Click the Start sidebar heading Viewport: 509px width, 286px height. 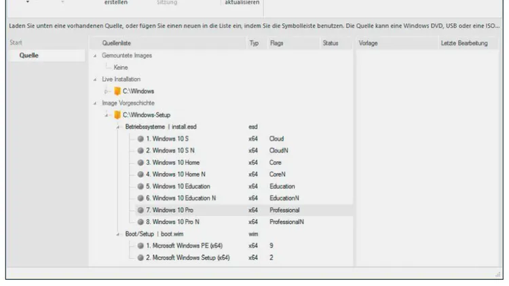[x=16, y=43]
